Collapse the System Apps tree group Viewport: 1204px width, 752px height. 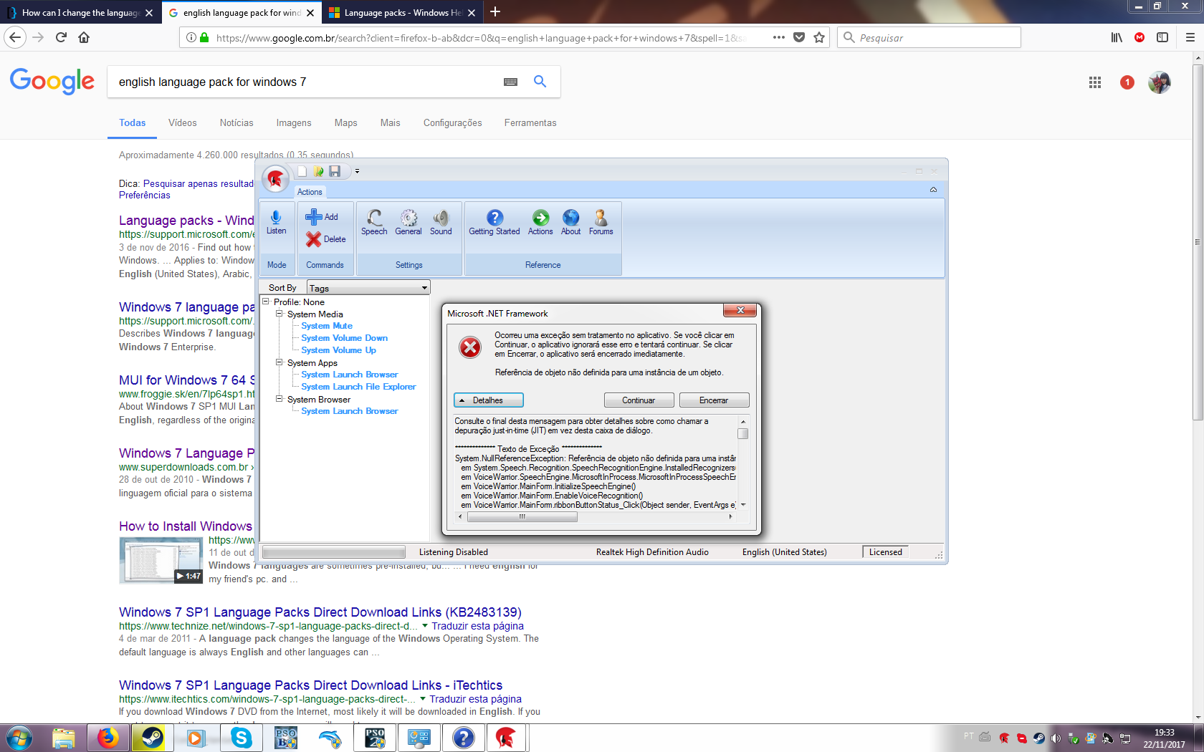(x=279, y=362)
